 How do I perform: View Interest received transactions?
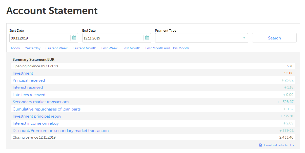28,87
